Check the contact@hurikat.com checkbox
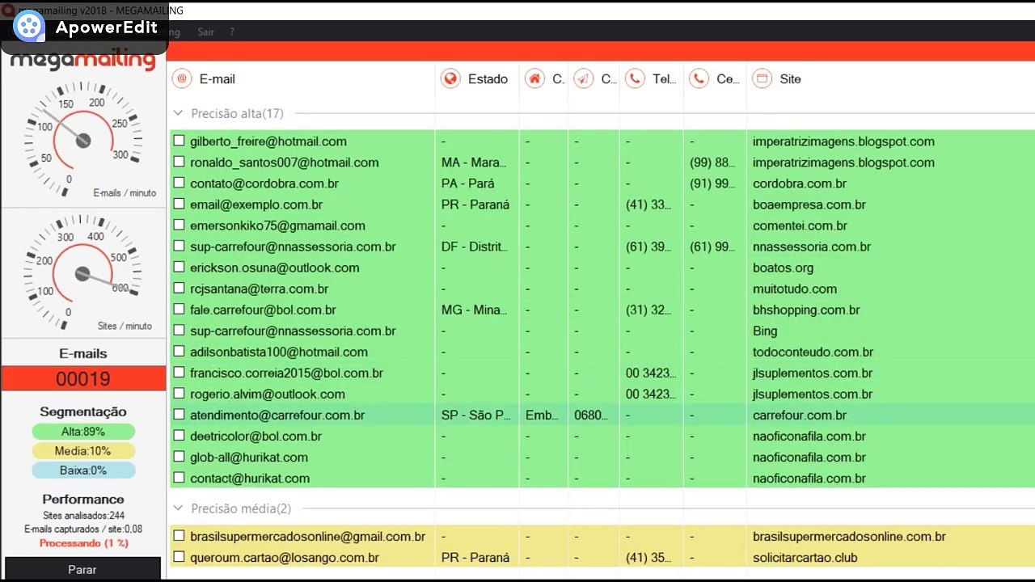Screen dimensions: 1035x582 coord(180,478)
